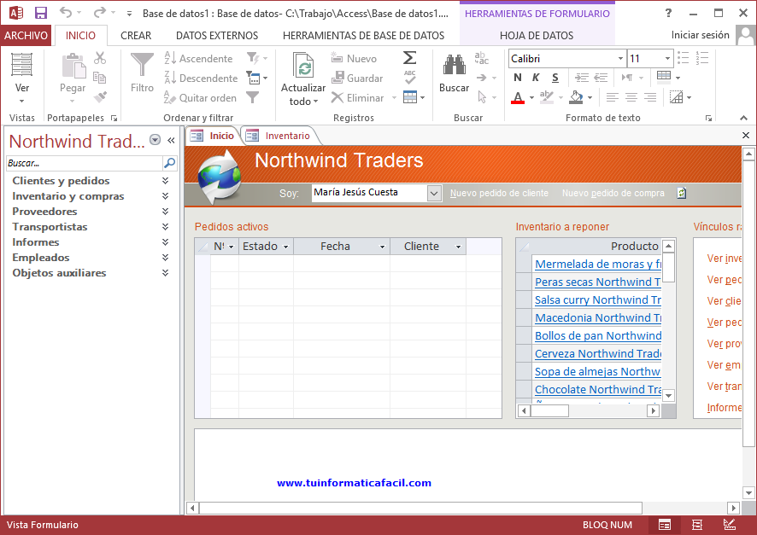Copy selection with the copy icon
Viewport: 757px width, 535px height.
(100, 78)
